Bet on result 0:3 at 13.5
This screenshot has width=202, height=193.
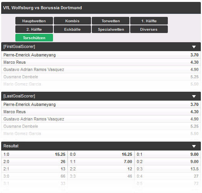pyautogui.click(x=167, y=169)
